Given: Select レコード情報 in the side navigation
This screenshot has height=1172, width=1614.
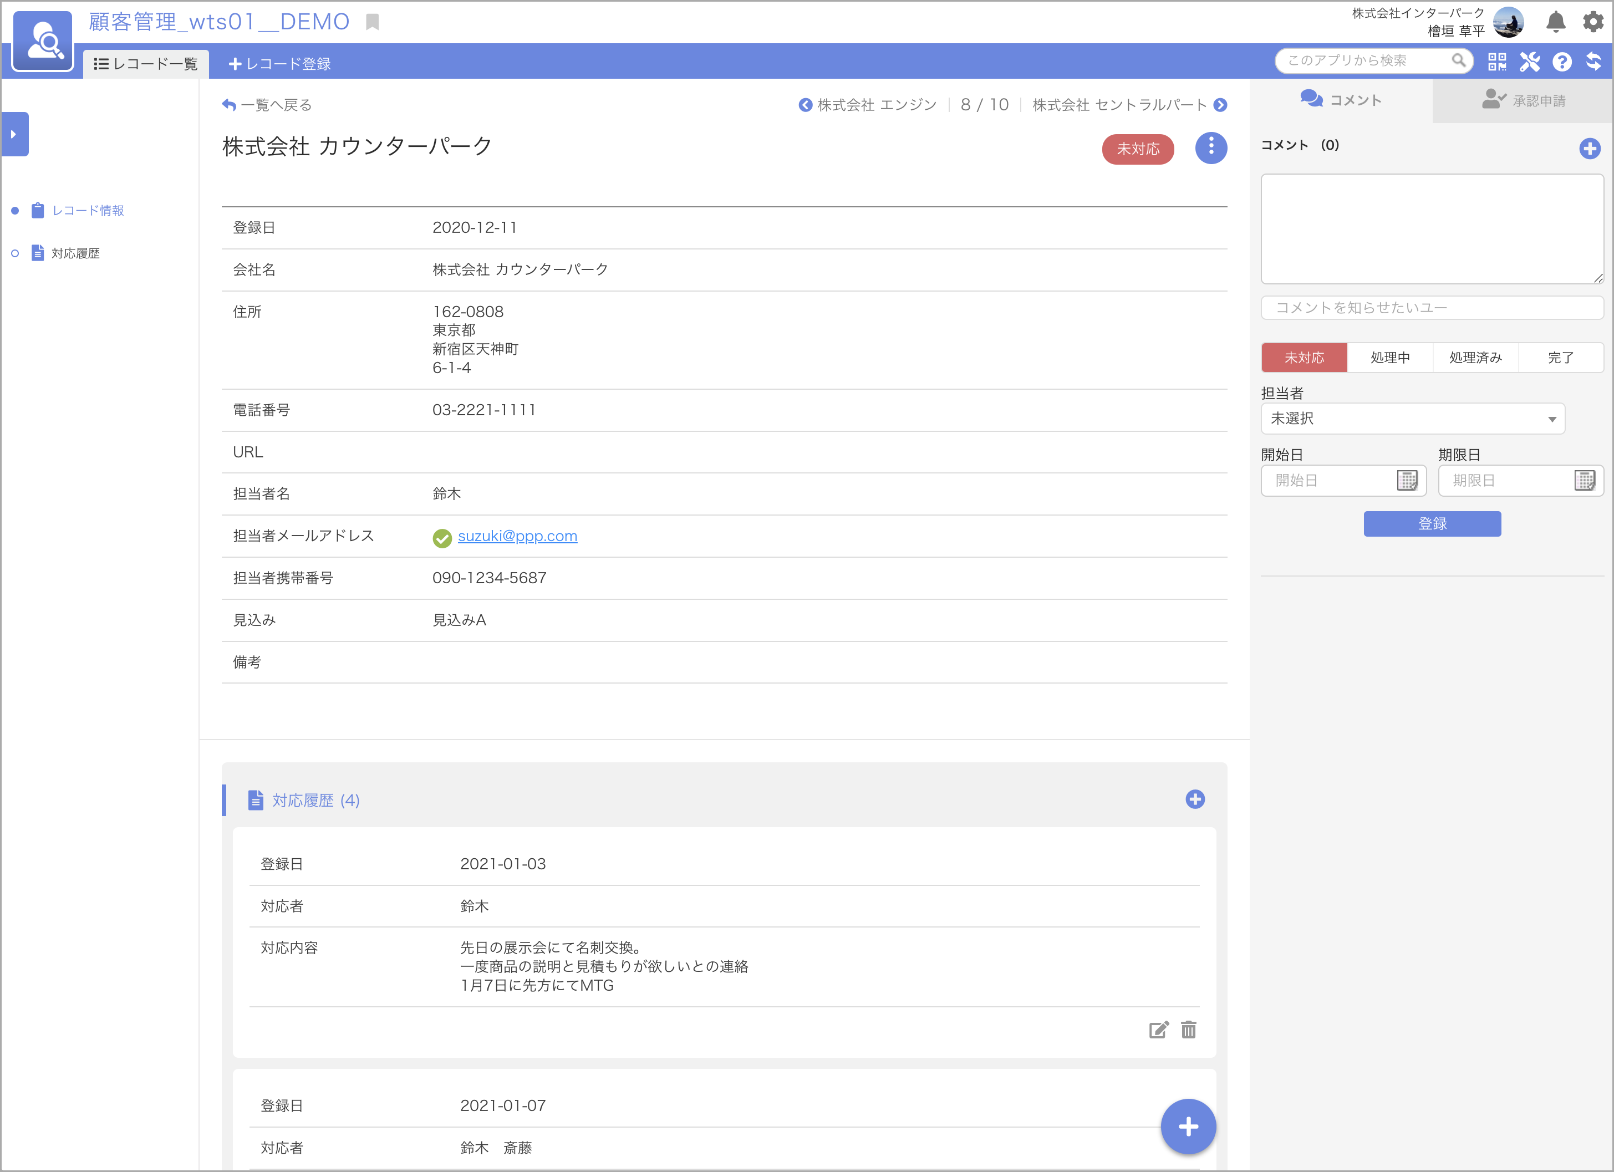Looking at the screenshot, I should click(x=78, y=211).
